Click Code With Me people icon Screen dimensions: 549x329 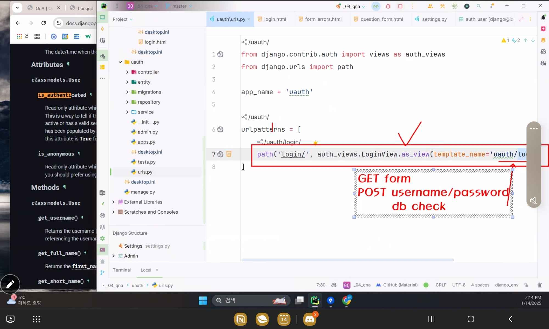[430, 6]
